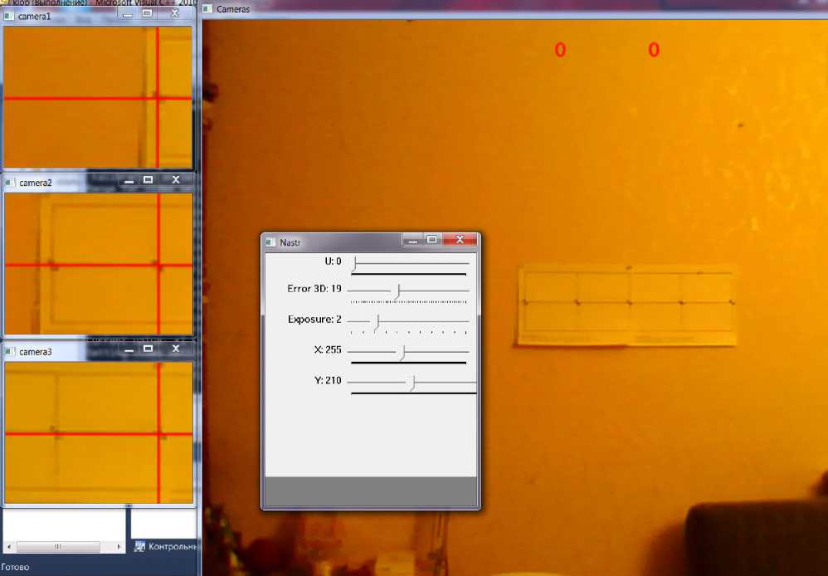This screenshot has width=828, height=576.
Task: Click the camera3 window title icon
Action: [11, 352]
